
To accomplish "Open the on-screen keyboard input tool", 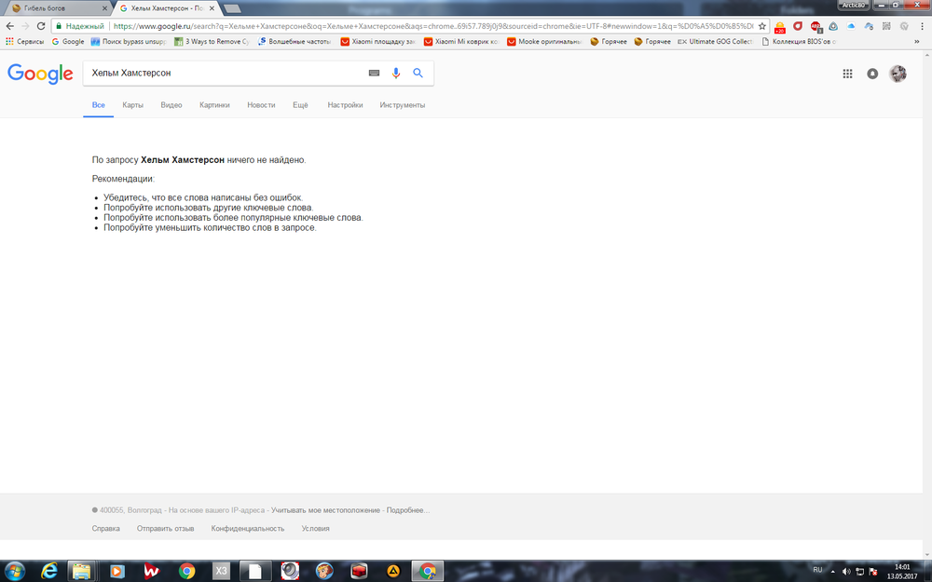I will coord(374,73).
